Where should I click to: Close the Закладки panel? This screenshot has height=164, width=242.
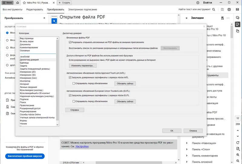[186, 18]
